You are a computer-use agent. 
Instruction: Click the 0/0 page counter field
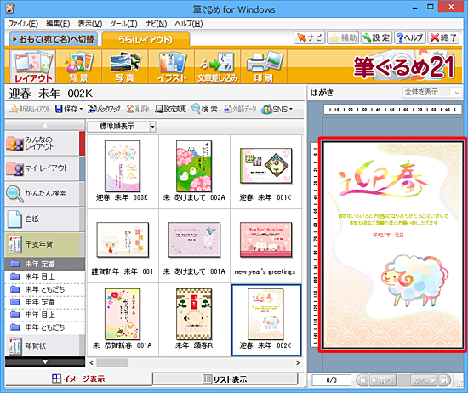[331, 380]
